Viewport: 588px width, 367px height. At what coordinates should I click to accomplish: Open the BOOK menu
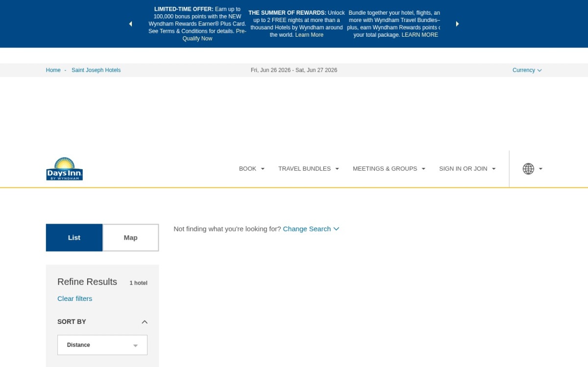pyautogui.click(x=252, y=169)
